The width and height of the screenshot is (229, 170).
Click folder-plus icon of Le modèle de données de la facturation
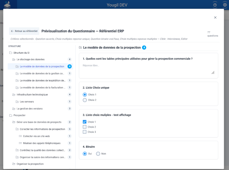pos(17,88)
